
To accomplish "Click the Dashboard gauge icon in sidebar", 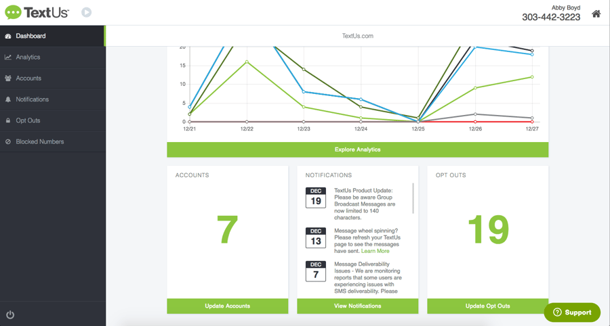I will click(7, 36).
